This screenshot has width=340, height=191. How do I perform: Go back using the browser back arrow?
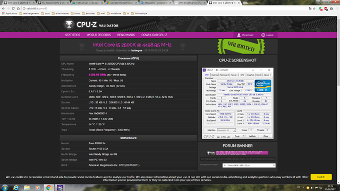(3, 8)
